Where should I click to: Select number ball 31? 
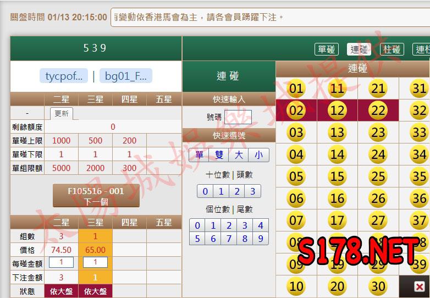click(420, 89)
